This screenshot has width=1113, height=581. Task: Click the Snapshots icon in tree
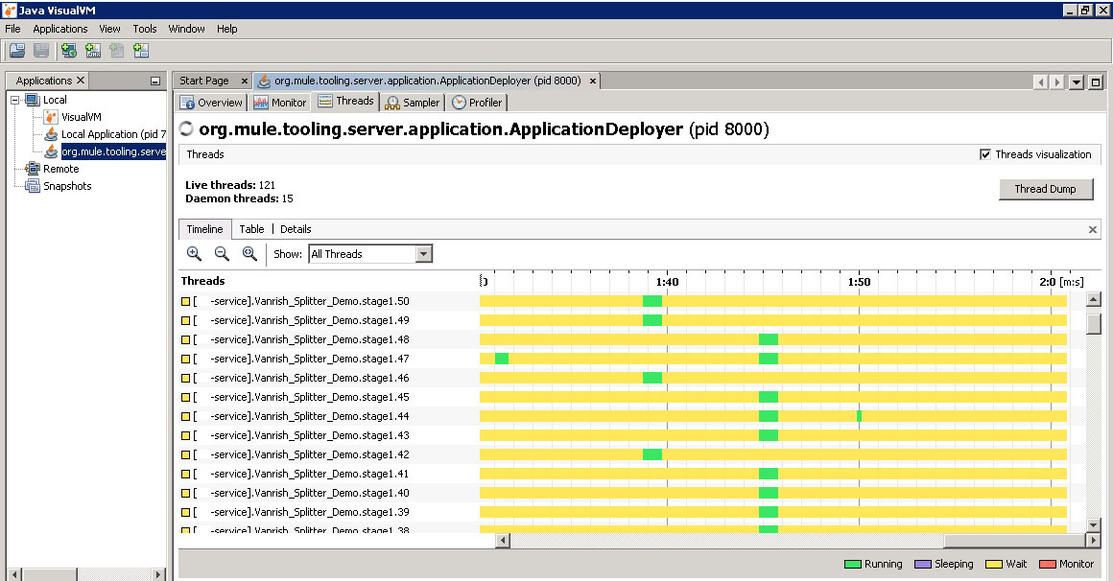pos(33,186)
